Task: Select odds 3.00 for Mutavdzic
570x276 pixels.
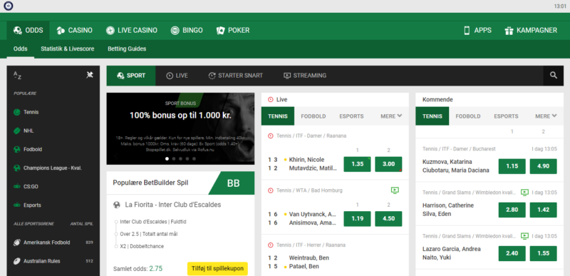Action: pyautogui.click(x=388, y=164)
